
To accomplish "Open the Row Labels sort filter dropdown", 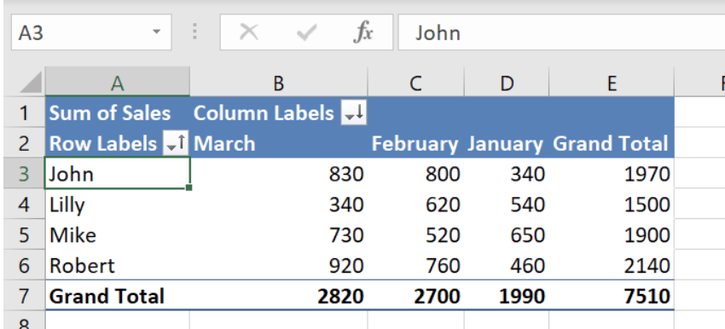I will click(x=175, y=143).
